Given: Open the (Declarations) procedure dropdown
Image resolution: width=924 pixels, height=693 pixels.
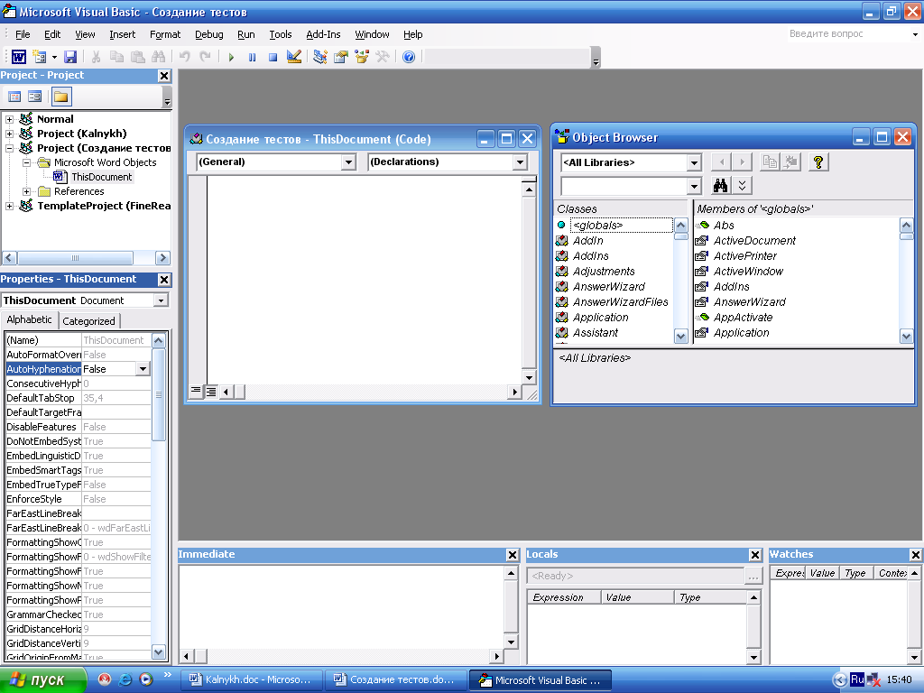Looking at the screenshot, I should pos(520,162).
